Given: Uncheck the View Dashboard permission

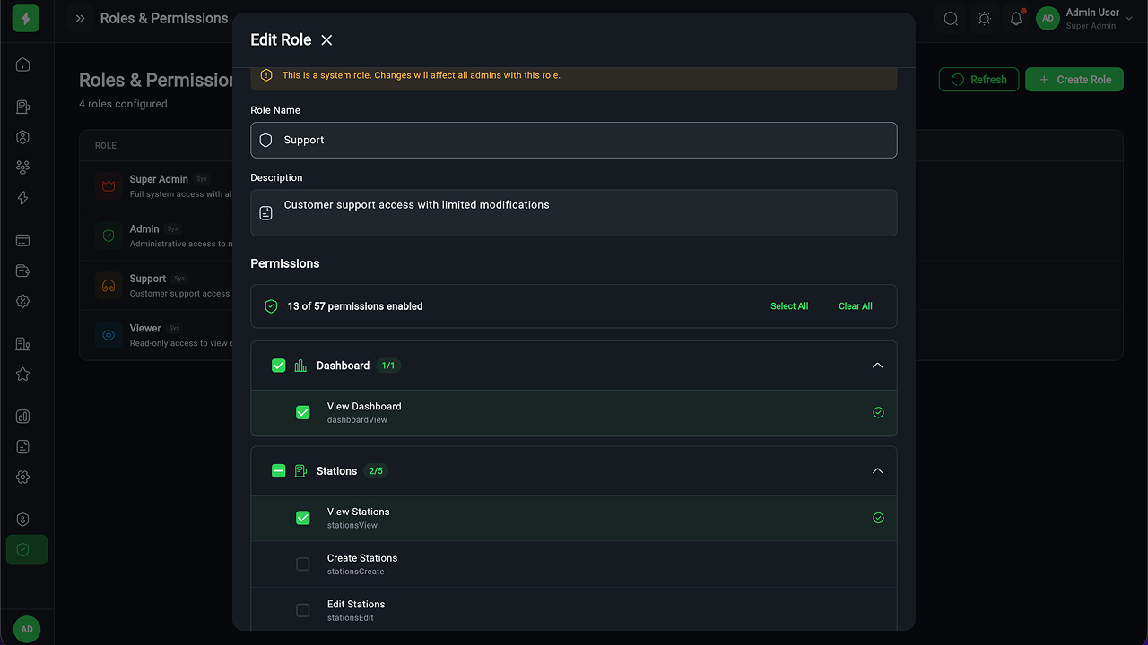Looking at the screenshot, I should pos(303,412).
